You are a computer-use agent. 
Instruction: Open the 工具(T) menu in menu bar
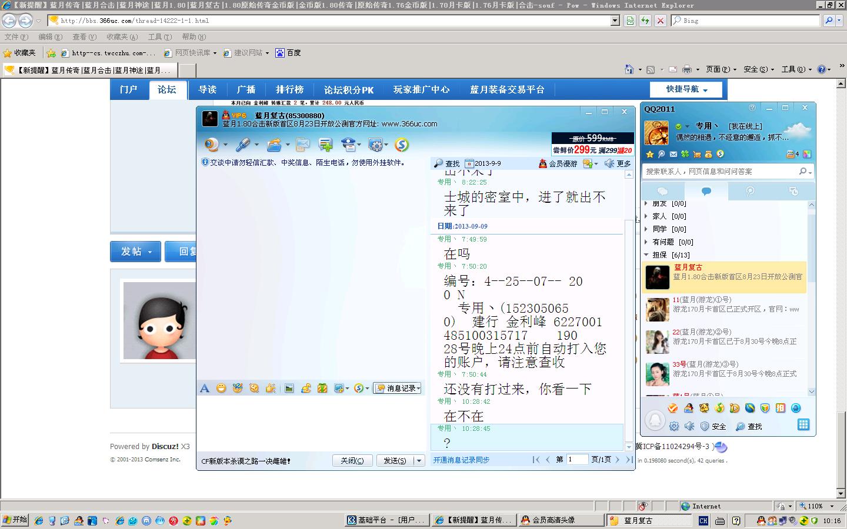click(159, 37)
